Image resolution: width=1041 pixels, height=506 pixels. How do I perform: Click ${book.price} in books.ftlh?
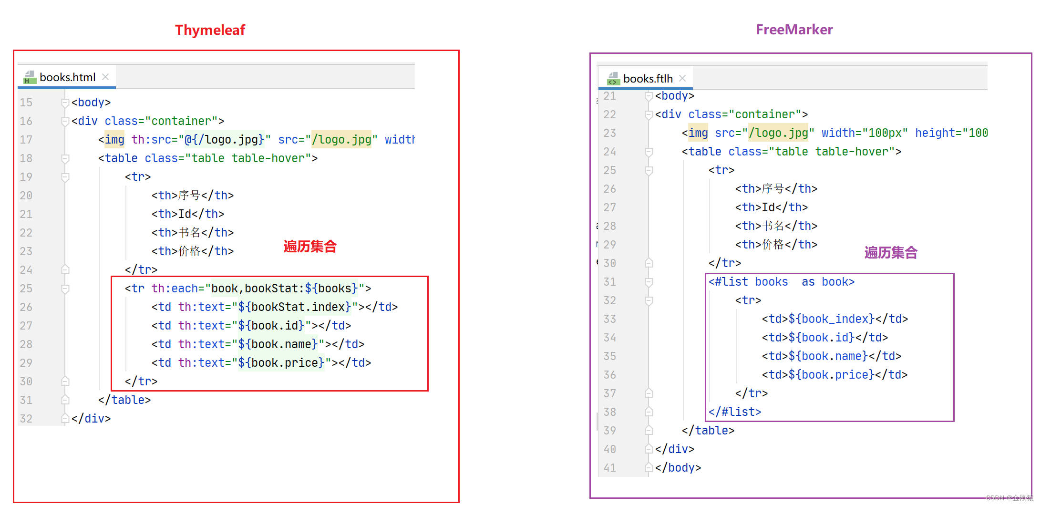click(832, 375)
